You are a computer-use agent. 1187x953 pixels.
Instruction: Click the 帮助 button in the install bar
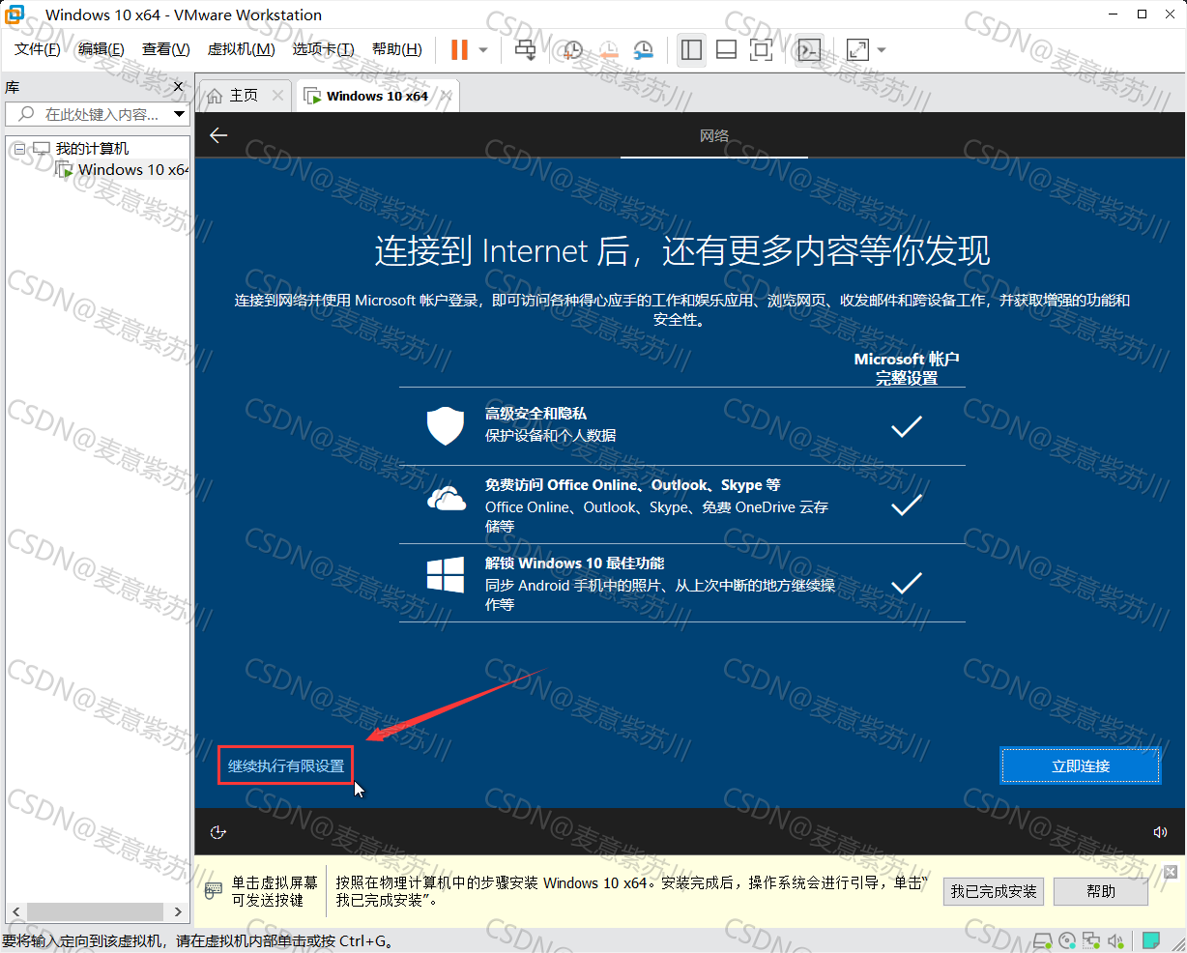[1101, 891]
